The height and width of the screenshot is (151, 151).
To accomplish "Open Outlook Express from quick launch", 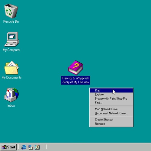I will pyautogui.click(x=31, y=147).
